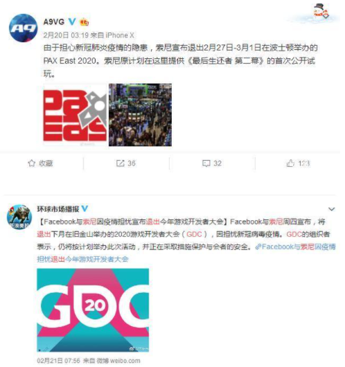Click the 微博 weibo.com source link
The height and width of the screenshot is (367, 345).
[x=118, y=361]
